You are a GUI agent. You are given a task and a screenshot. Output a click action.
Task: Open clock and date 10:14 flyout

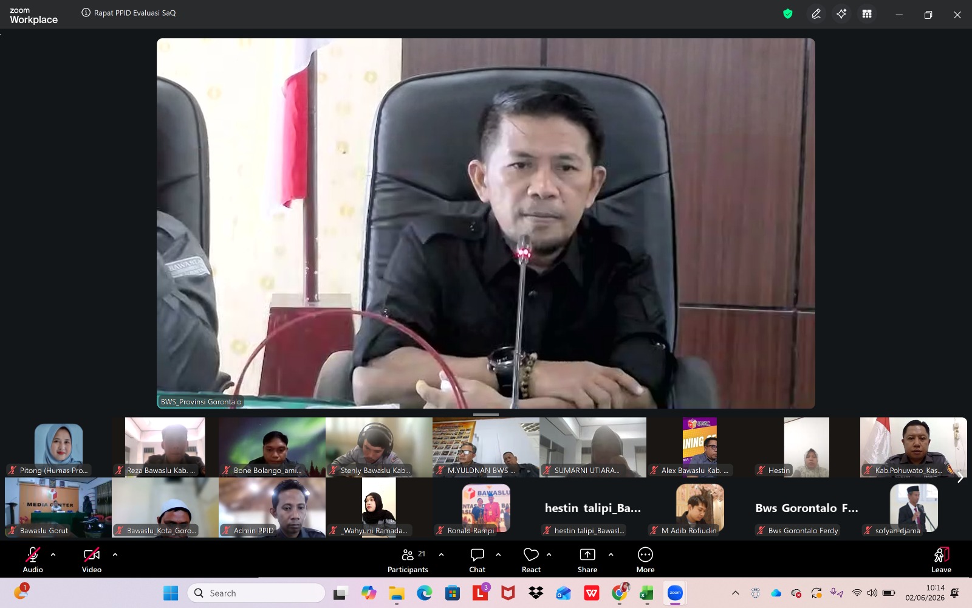point(925,593)
